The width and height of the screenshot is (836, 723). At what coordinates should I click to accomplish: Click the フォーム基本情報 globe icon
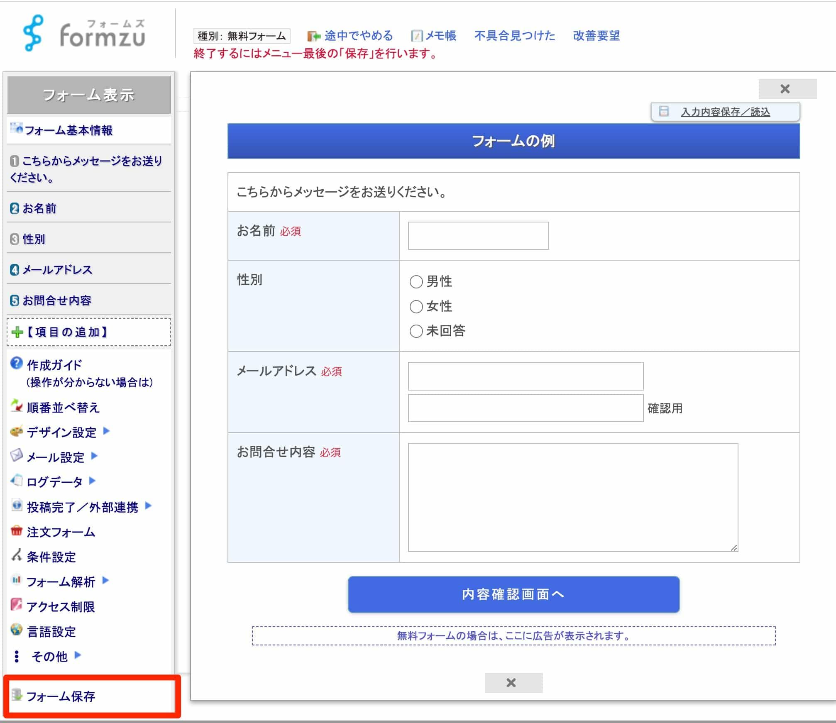coord(16,127)
